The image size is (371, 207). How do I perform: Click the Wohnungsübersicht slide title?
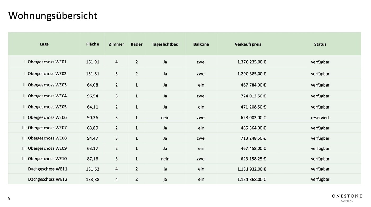[x=53, y=16]
